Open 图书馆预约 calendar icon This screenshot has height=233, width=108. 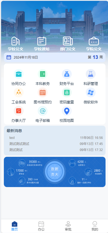click(43, 92)
